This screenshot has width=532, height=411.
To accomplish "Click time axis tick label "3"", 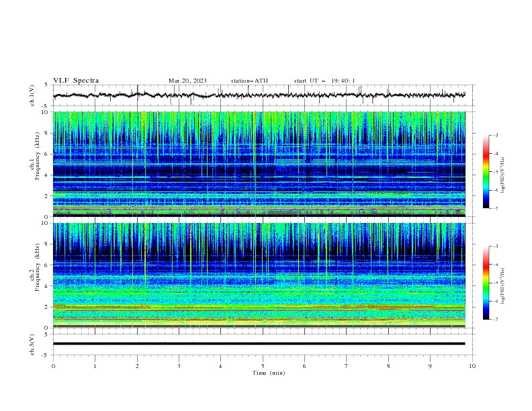I will point(179,366).
